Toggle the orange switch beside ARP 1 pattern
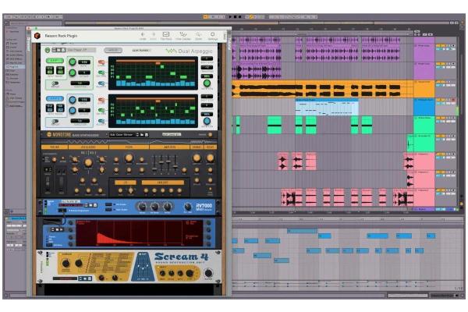468x312 pixels. pyautogui.click(x=101, y=62)
